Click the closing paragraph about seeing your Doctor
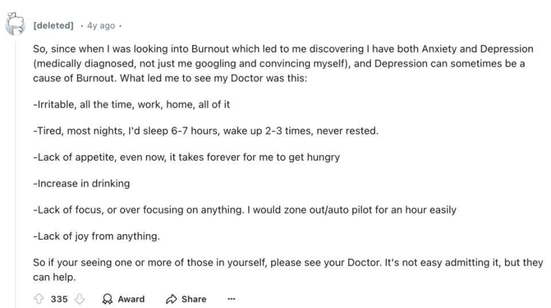Viewport: 551px width, 308px height. point(288,270)
